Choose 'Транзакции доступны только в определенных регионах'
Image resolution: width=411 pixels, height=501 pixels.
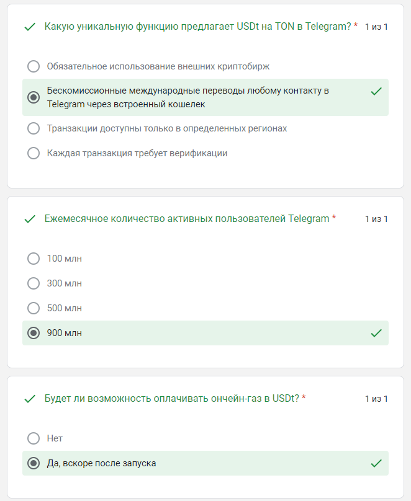point(34,128)
